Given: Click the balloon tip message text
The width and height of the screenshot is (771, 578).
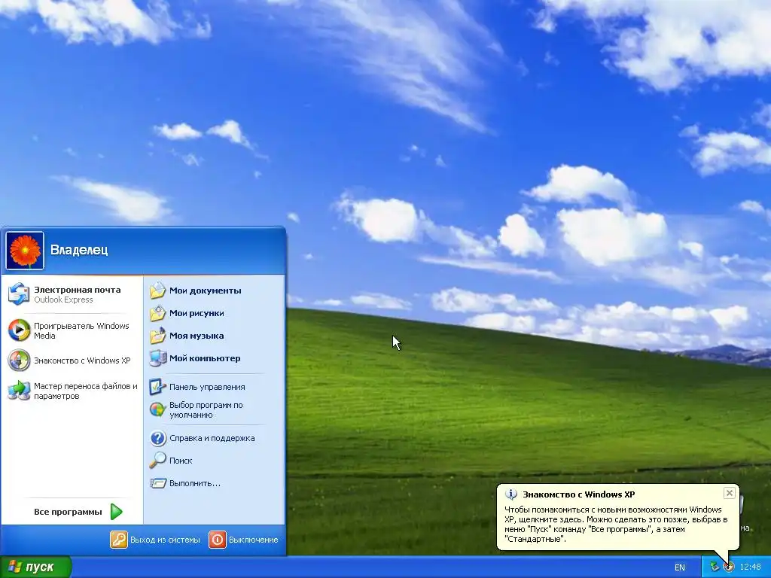Looking at the screenshot, I should click(616, 524).
